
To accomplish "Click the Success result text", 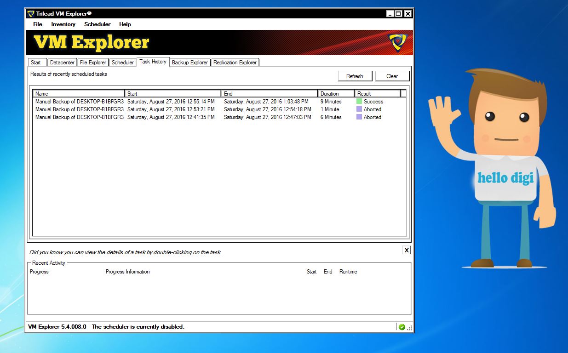I will coord(373,102).
